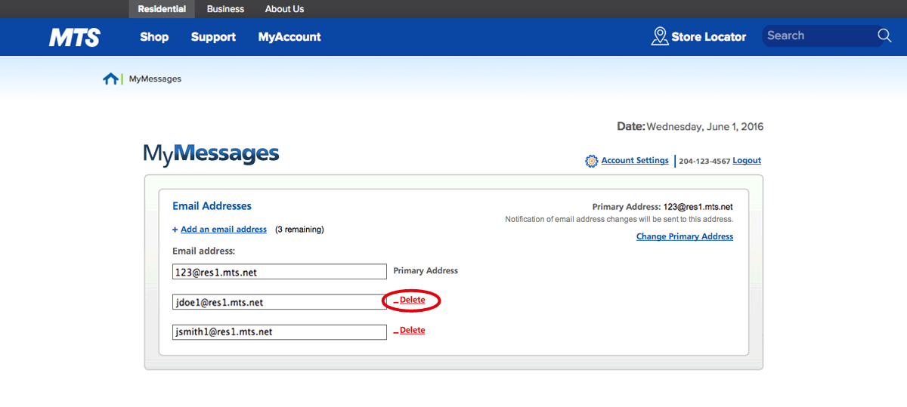Switch to the Residential tab
The width and height of the screenshot is (907, 407).
pyautogui.click(x=163, y=9)
